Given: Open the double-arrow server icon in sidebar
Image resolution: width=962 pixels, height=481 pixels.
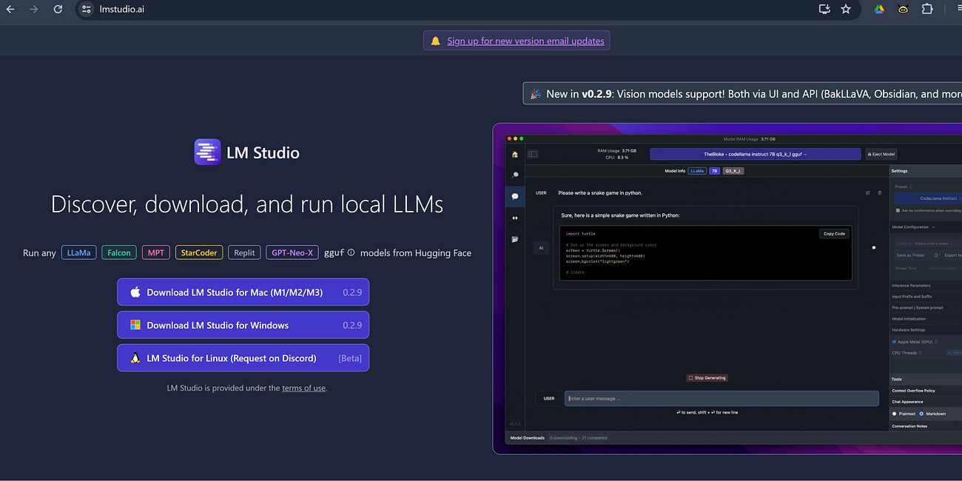Looking at the screenshot, I should tap(515, 218).
